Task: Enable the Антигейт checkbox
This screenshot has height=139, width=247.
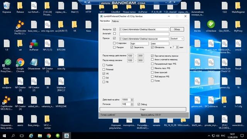Action: tap(114, 34)
